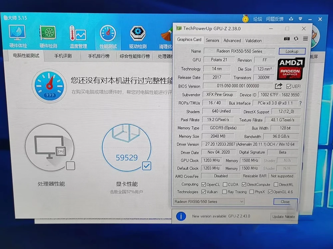Click the Memory Type value GDDR5 (Elpida)
The width and height of the screenshot is (333, 249).
(x=223, y=128)
